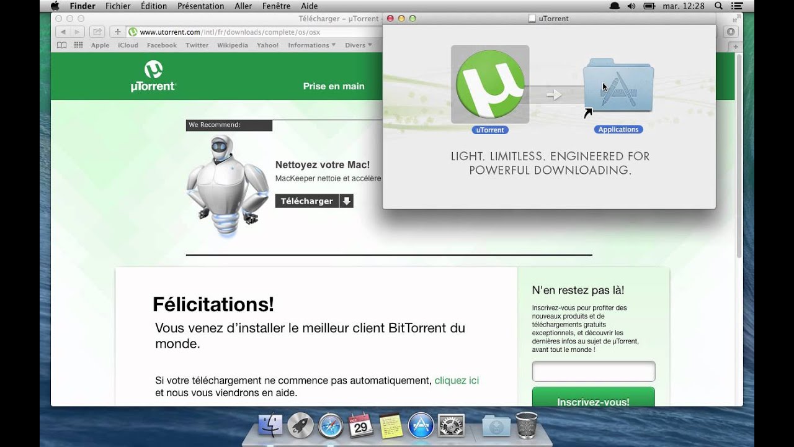Open App Store icon in Dock
794x447 pixels.
421,425
